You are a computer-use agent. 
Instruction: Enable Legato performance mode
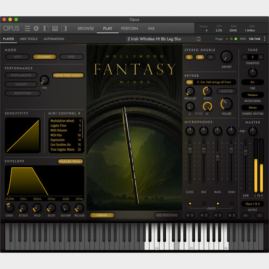[21, 84]
